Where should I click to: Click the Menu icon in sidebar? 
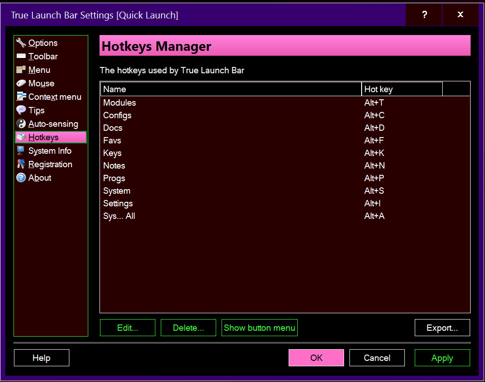pyautogui.click(x=21, y=70)
